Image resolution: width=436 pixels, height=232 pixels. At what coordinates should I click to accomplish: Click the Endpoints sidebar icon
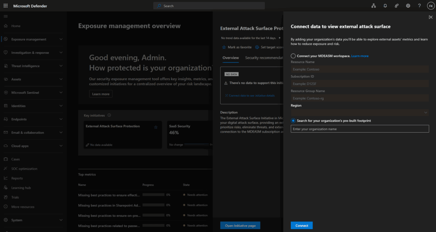(x=6, y=119)
